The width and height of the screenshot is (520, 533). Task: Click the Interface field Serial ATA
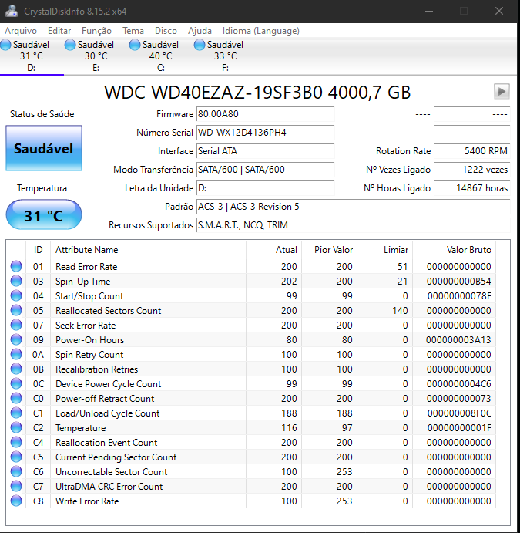pos(266,151)
